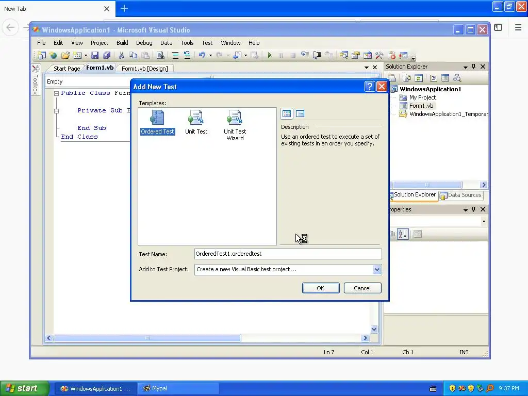Open the Tools menu
Image resolution: width=528 pixels, height=396 pixels.
click(187, 43)
